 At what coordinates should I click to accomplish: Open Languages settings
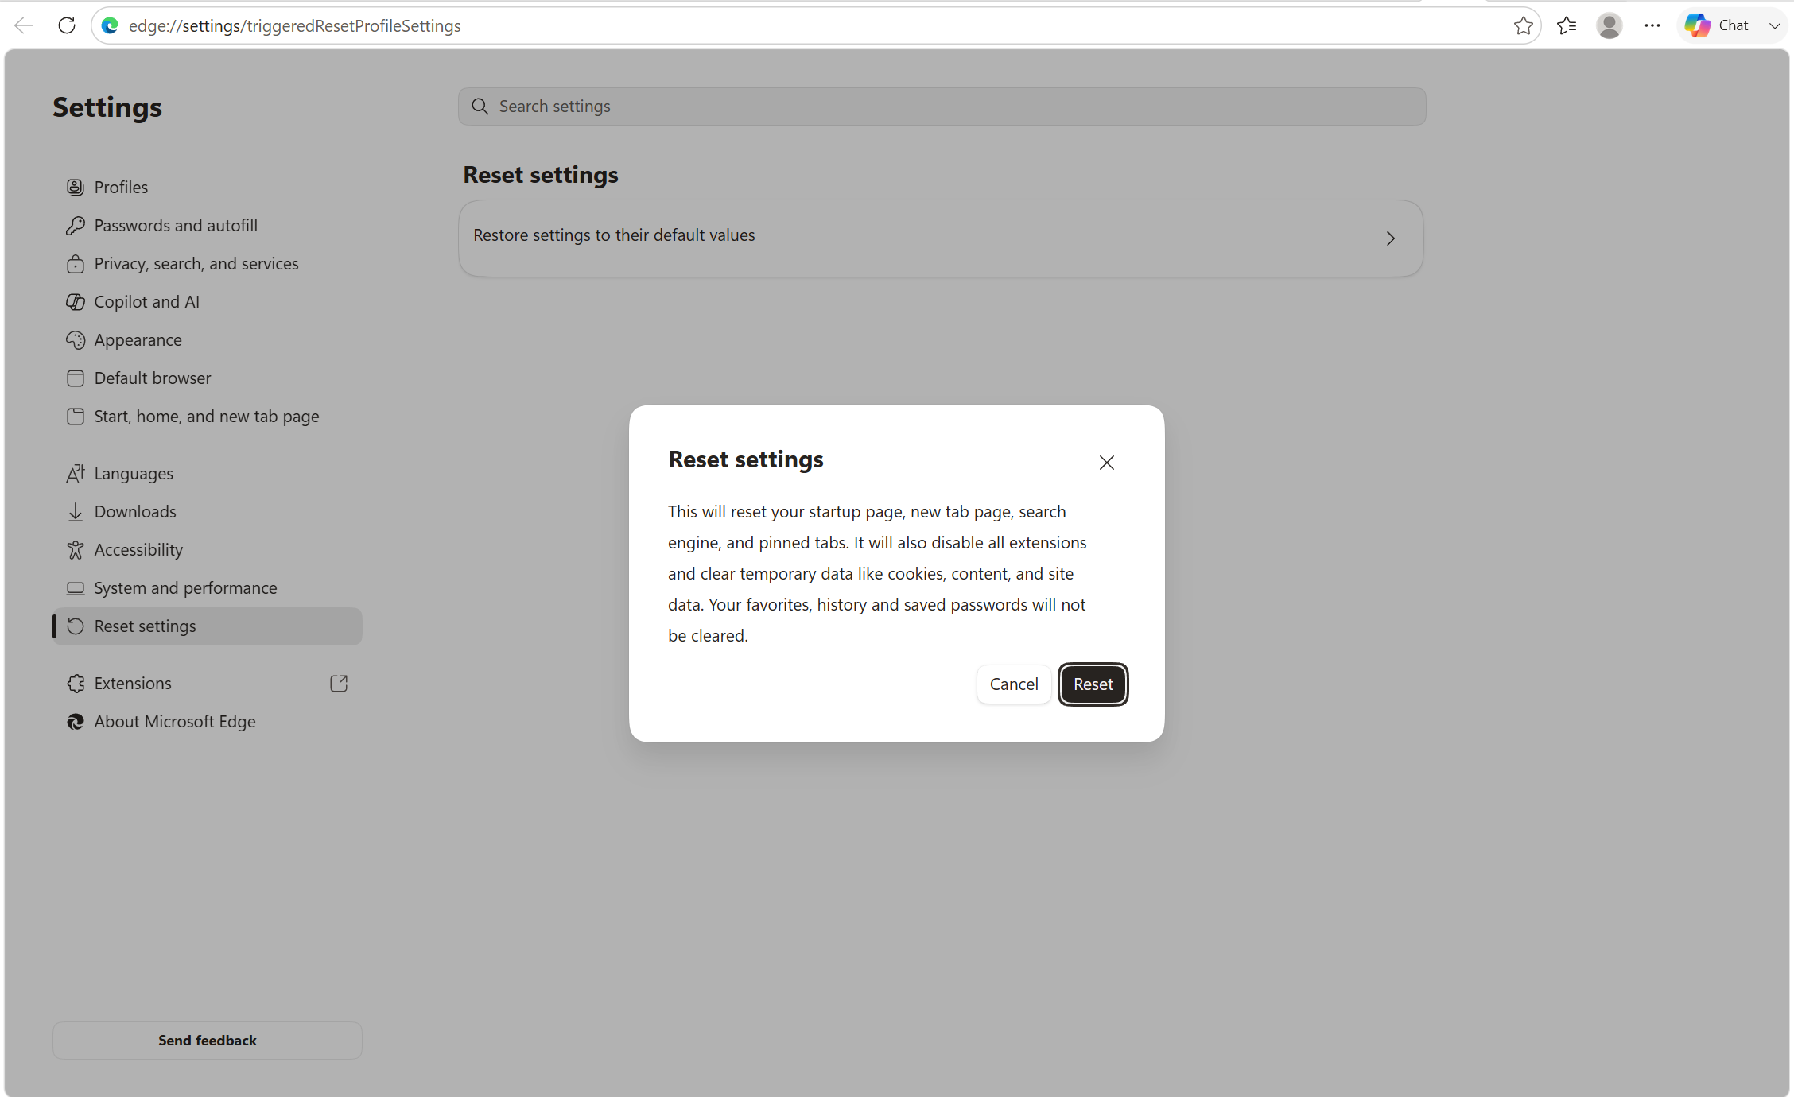208,474
